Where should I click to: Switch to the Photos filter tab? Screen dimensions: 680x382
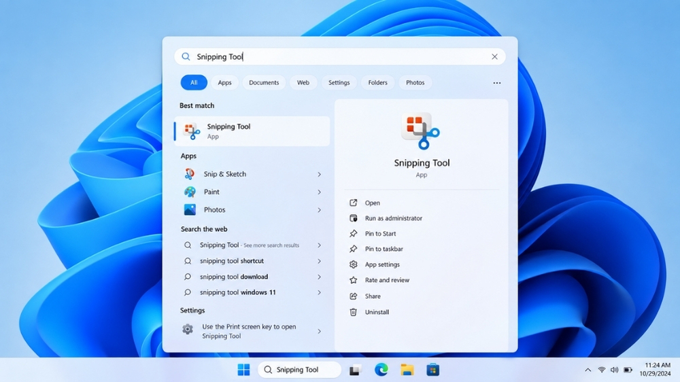pos(415,82)
